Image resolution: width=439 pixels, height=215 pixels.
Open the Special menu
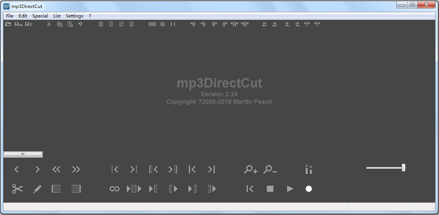click(x=40, y=16)
